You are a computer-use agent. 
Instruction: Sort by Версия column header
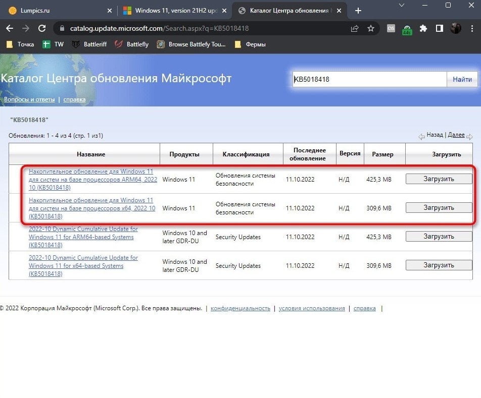[x=350, y=153]
